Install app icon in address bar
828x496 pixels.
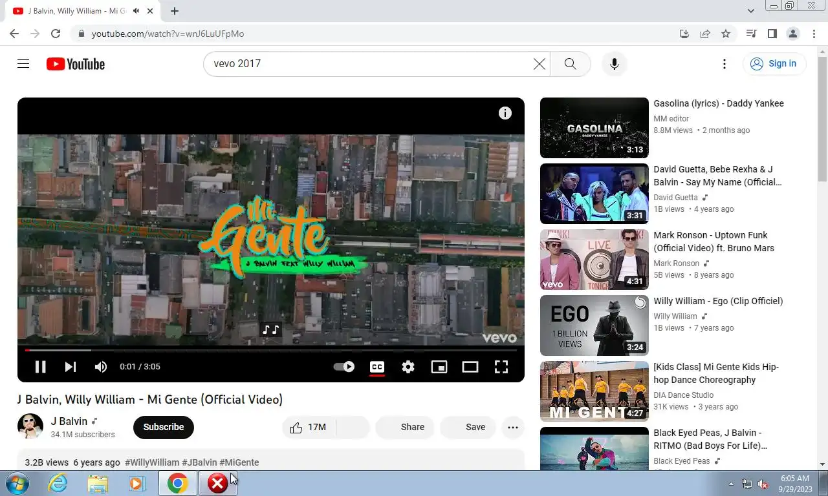coord(684,34)
